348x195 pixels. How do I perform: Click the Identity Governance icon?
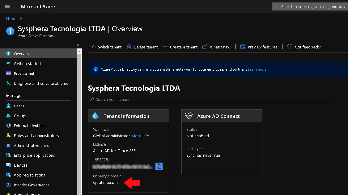coord(8,185)
